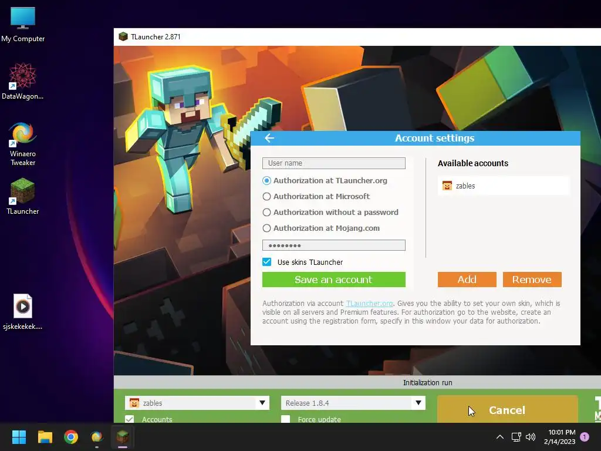Open the Winaero Tweaker taskbar icon
Image resolution: width=601 pixels, height=451 pixels.
[x=97, y=437]
